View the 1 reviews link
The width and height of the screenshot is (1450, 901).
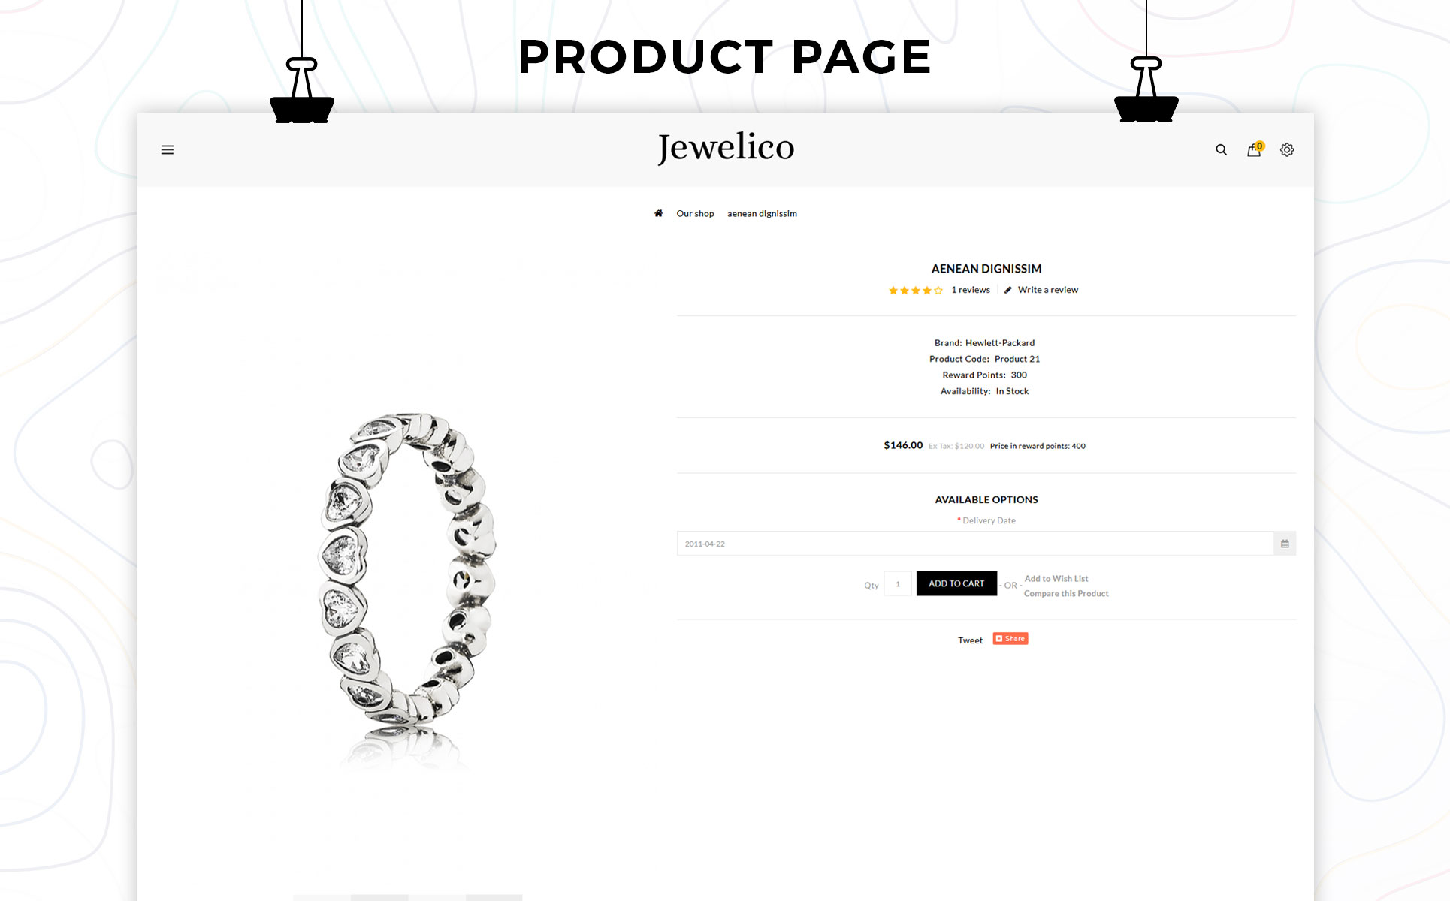click(971, 290)
